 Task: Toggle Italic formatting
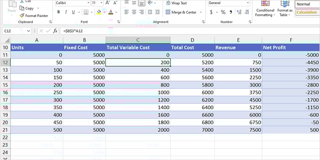tap(66, 12)
